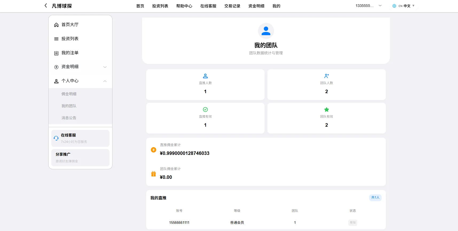Click the 团队数据统计与管理 subtitle
Viewport: 458px width, 231px height.
(266, 53)
